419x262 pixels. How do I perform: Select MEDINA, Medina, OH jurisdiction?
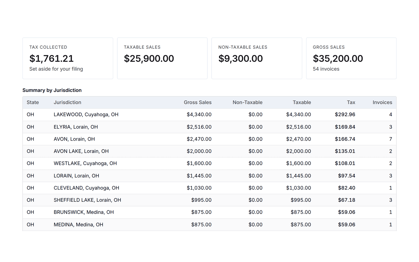point(78,225)
